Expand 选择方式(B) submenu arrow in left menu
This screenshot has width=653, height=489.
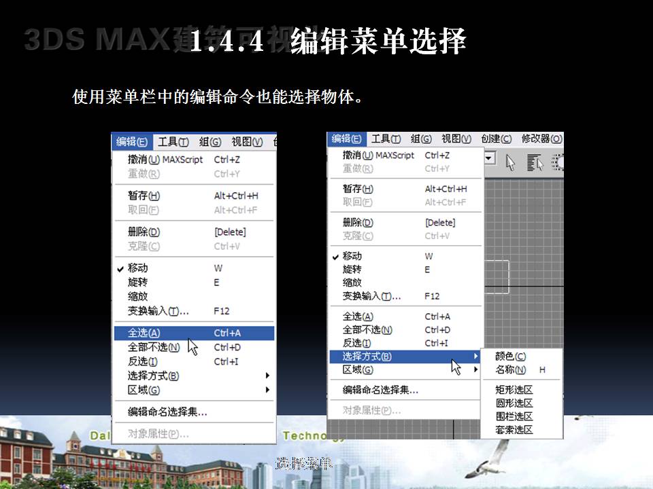267,376
